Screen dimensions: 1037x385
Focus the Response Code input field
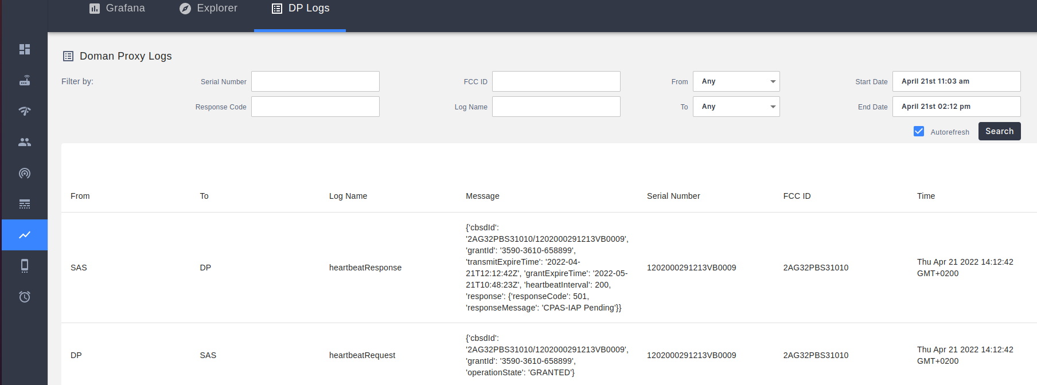[315, 107]
